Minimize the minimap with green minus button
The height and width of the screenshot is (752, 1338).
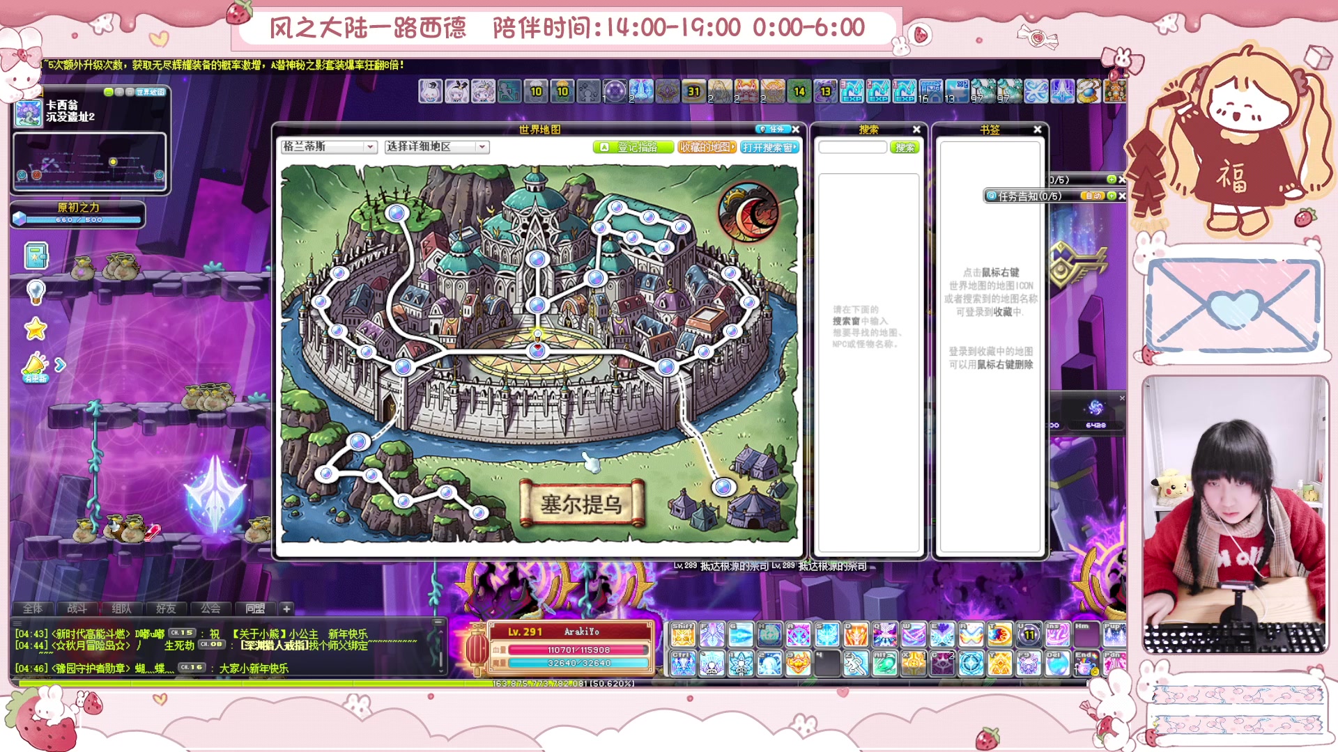109,92
